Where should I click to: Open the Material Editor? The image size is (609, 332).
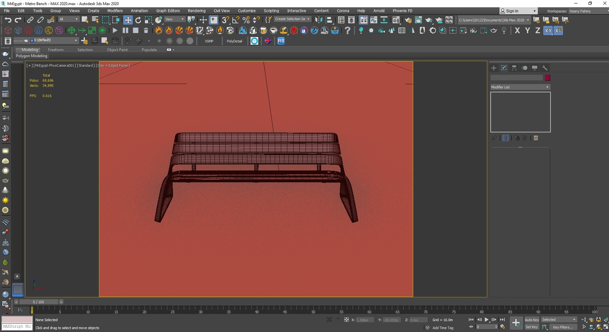pyautogui.click(x=395, y=20)
